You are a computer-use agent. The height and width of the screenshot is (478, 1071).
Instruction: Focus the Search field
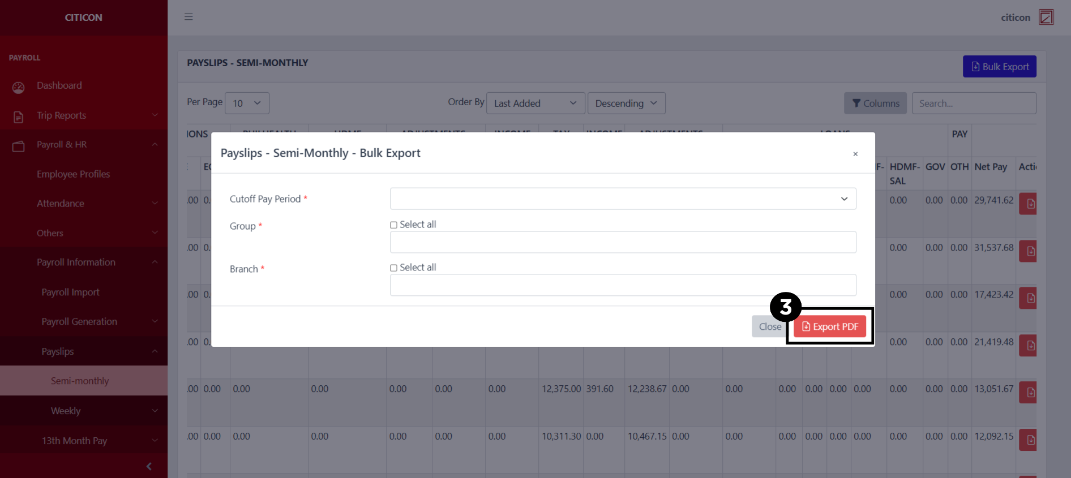pos(974,104)
